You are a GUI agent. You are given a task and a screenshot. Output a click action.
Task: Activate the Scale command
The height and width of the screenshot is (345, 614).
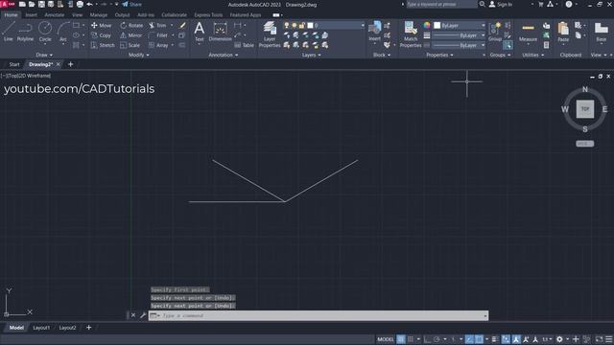130,45
